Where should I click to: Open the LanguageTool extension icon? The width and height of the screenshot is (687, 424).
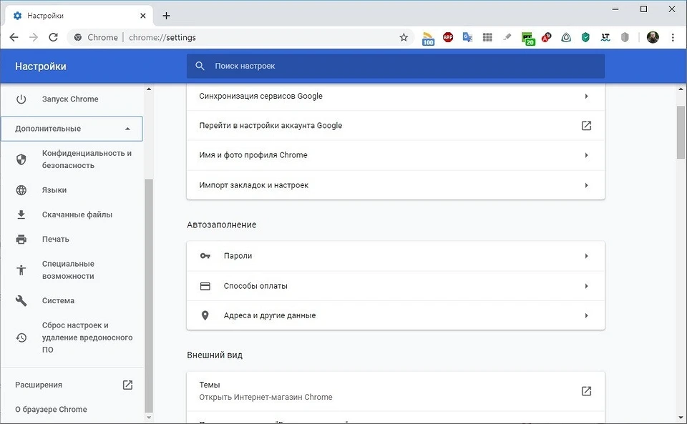tap(605, 37)
